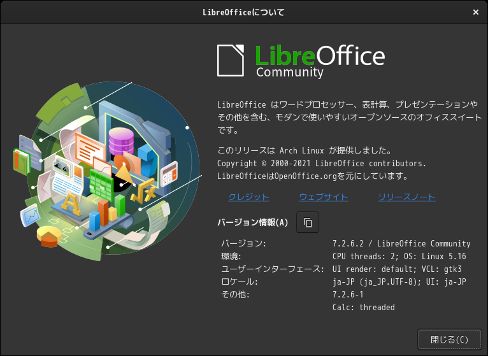Open the リリースノート link

[406, 197]
